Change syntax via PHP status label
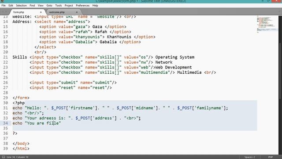Viewport: 282px width, 159px height. (x=271, y=157)
